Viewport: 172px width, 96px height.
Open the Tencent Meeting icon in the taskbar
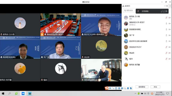pyautogui.click(x=23, y=93)
